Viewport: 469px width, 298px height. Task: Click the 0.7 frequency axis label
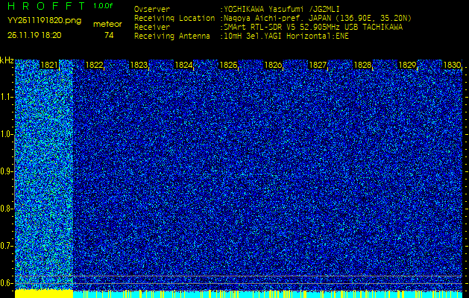pos(5,246)
